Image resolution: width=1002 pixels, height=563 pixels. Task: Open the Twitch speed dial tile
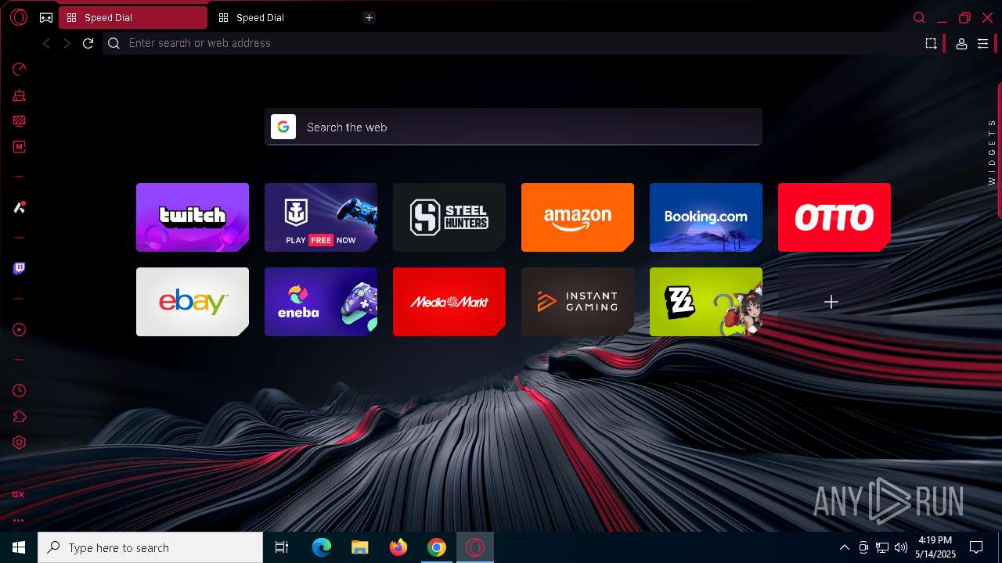tap(193, 217)
